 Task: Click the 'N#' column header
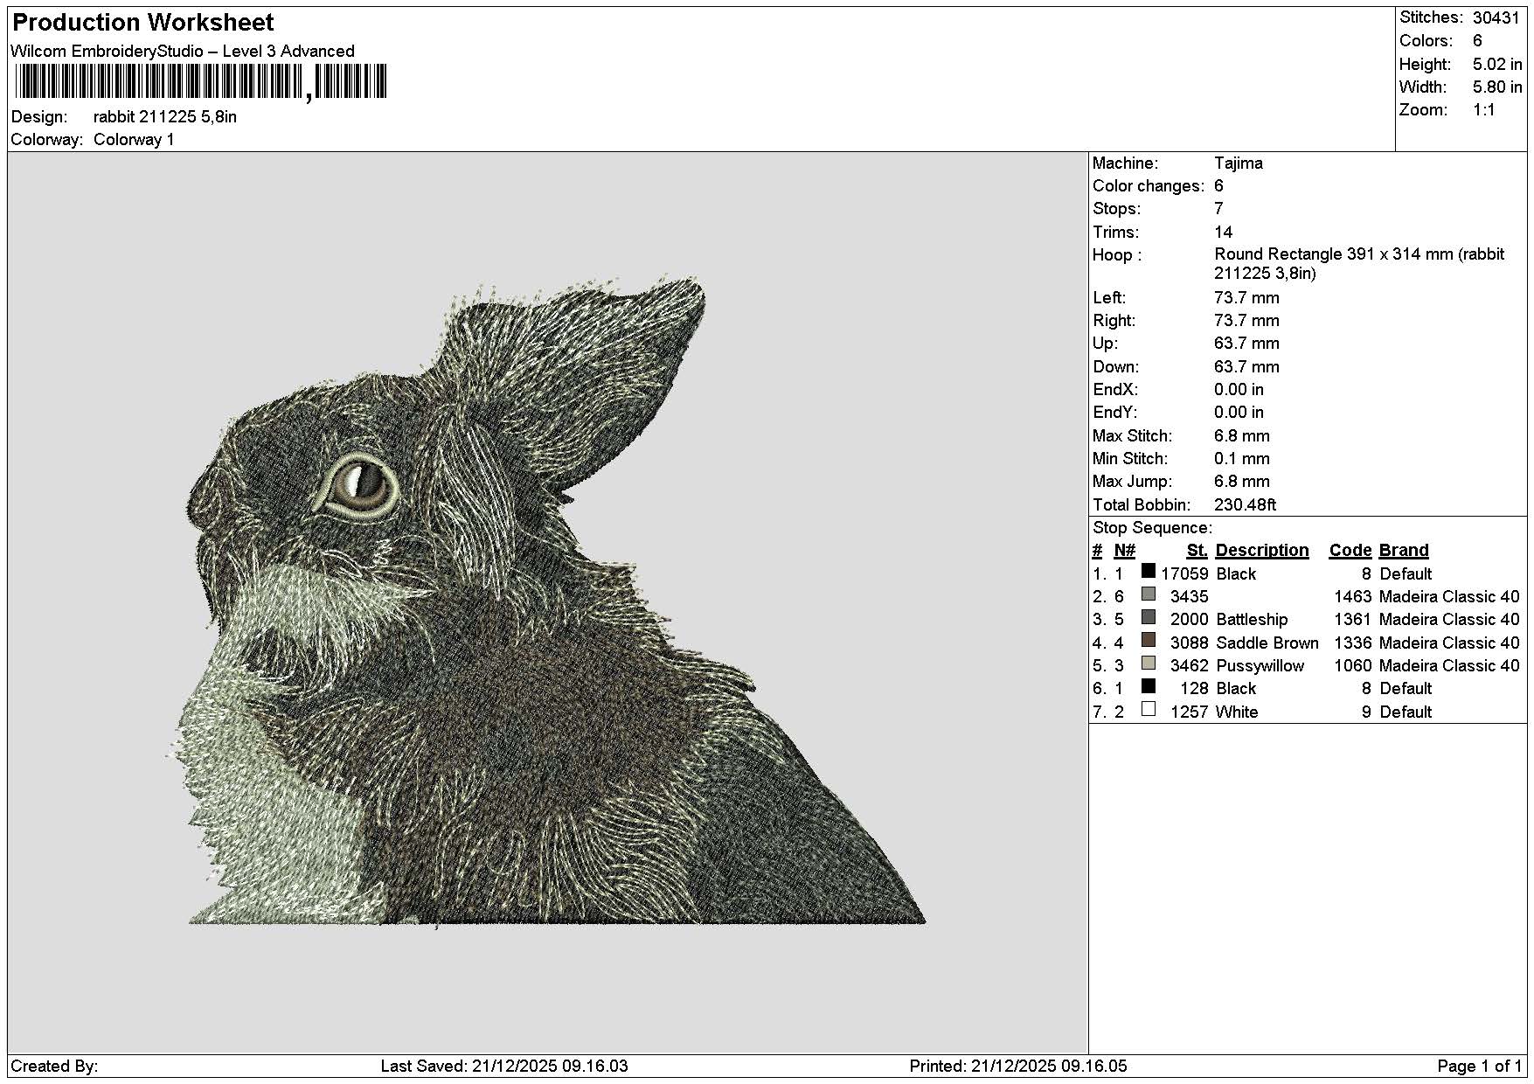(x=1124, y=551)
